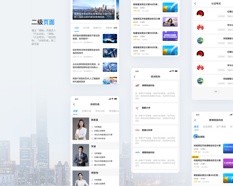Tap the BCT logo of 博赛网络科技
233x186 pixels.
pyautogui.click(x=137, y=86)
